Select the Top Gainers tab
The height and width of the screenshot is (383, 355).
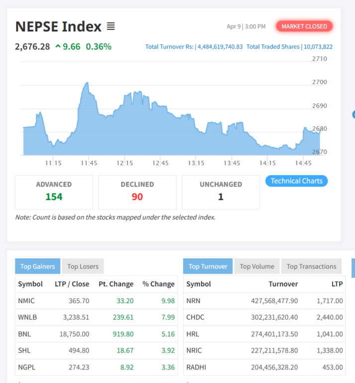pyautogui.click(x=38, y=266)
